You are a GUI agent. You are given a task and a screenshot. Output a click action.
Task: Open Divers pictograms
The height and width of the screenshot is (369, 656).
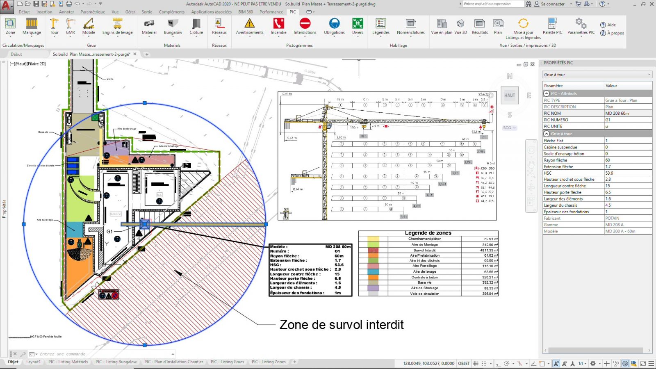click(358, 27)
